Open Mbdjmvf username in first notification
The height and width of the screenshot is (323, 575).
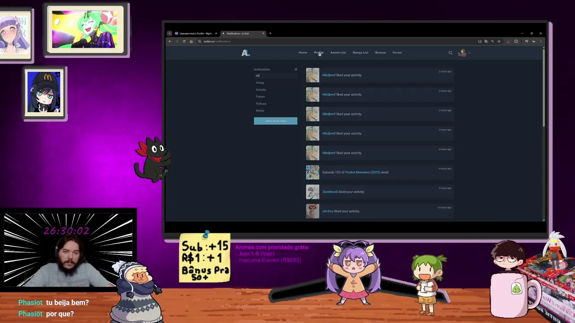click(329, 75)
